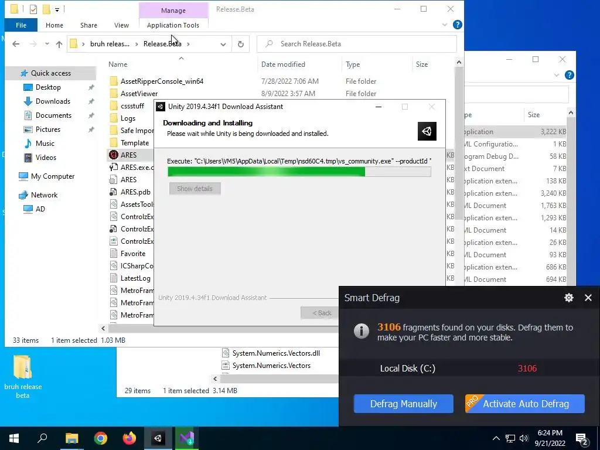Open the Share ribbon tab
The width and height of the screenshot is (600, 450).
(x=88, y=25)
